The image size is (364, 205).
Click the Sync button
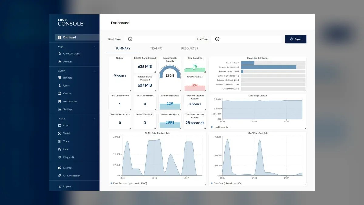click(x=296, y=39)
